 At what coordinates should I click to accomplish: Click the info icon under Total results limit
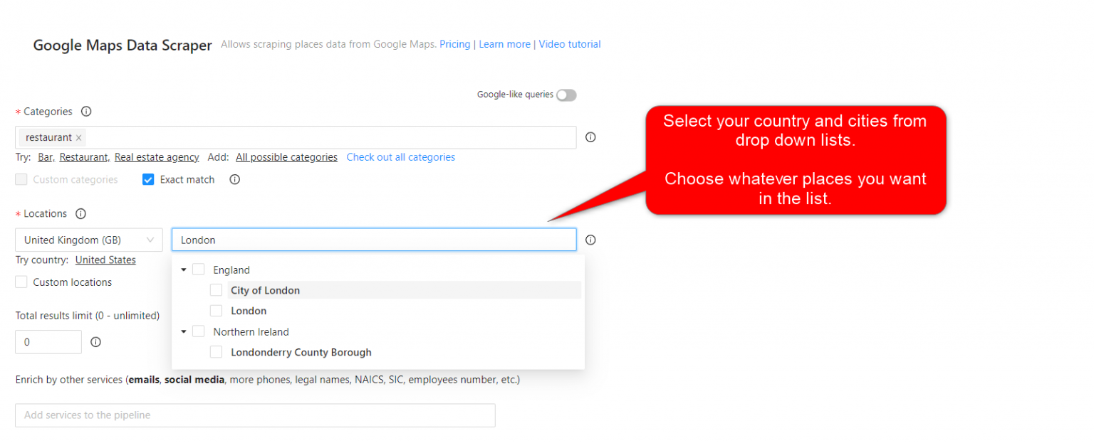click(95, 342)
